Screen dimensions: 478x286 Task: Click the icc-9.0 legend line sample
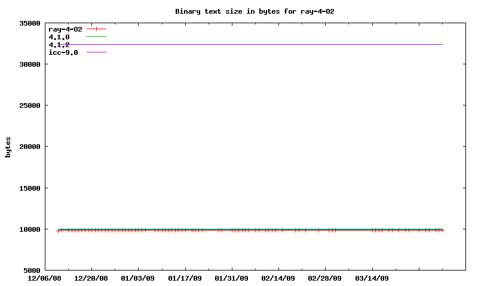[x=96, y=52]
